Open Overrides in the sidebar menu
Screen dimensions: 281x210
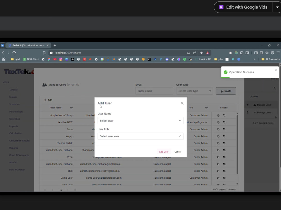pos(15,119)
